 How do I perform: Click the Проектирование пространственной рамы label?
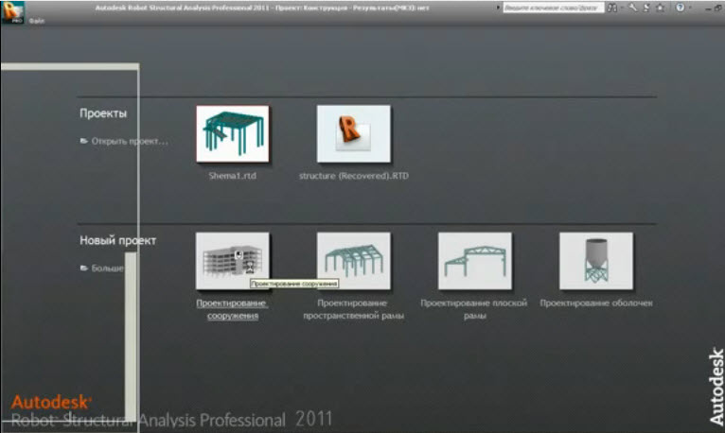[354, 309]
